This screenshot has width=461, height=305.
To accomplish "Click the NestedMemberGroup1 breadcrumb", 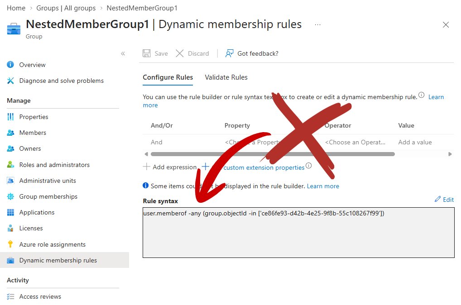I will pyautogui.click(x=142, y=8).
